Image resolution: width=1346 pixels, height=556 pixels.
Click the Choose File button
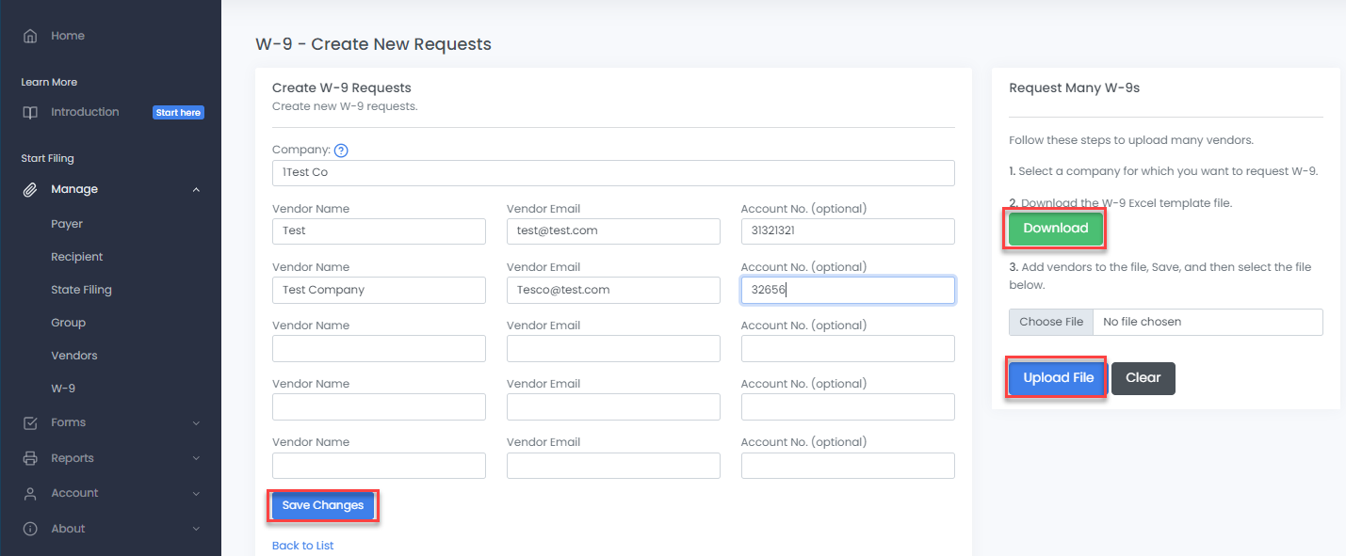[x=1051, y=322]
